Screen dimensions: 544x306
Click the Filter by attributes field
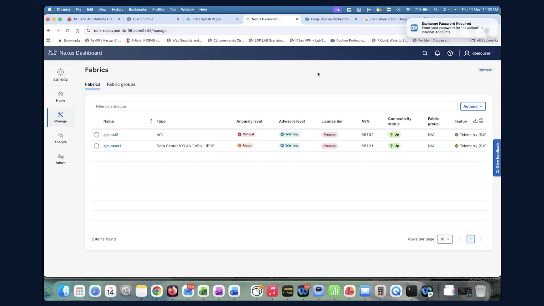(x=274, y=107)
